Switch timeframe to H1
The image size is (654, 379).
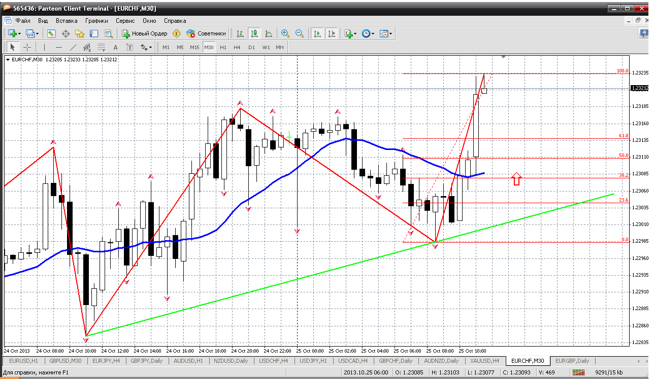pos(223,47)
